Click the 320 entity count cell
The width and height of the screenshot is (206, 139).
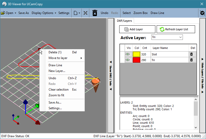coord(145,54)
